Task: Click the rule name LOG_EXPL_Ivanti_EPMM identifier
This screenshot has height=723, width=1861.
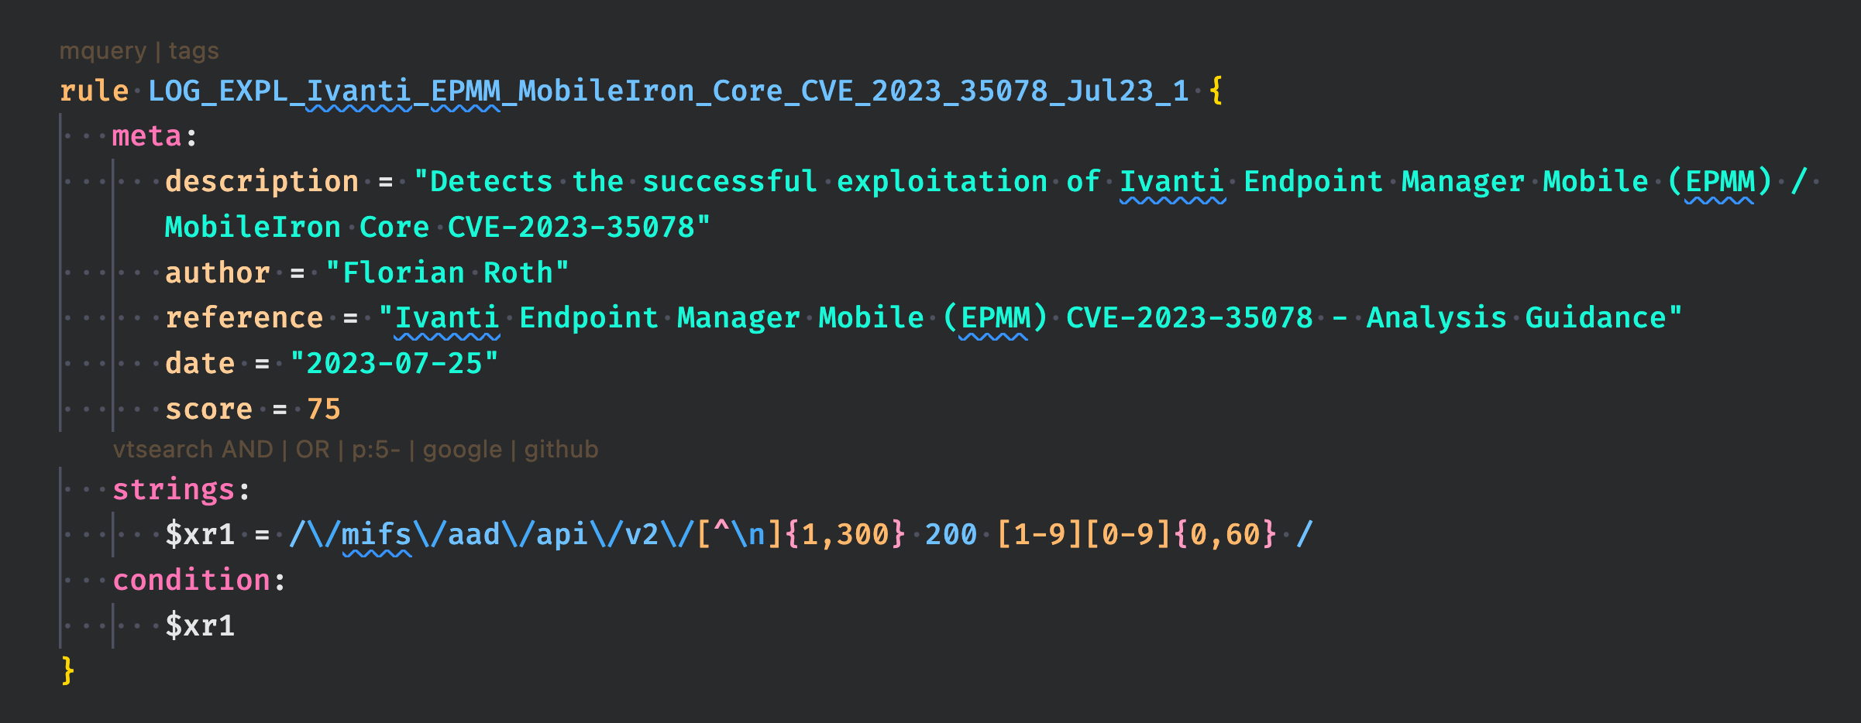Action: coord(667,91)
